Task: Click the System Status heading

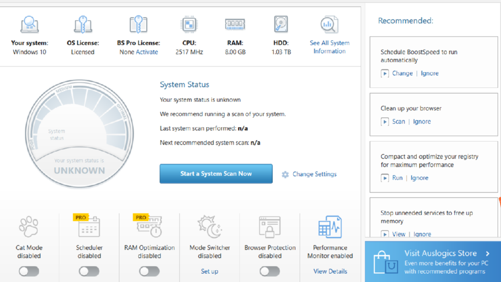Action: point(184,84)
